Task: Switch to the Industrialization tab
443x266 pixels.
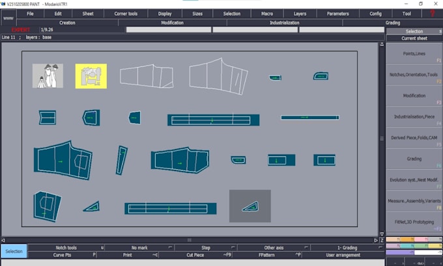Action: click(285, 23)
